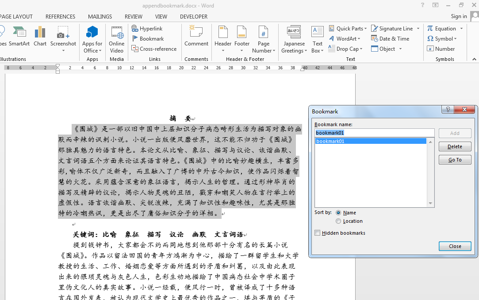This screenshot has width=479, height=300.
Task: Enable the Hidden bookmarks checkbox
Action: (x=318, y=233)
